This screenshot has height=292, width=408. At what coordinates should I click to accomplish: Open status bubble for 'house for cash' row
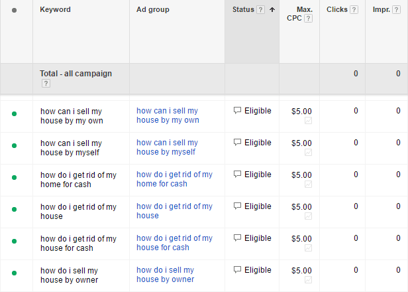coord(237,238)
